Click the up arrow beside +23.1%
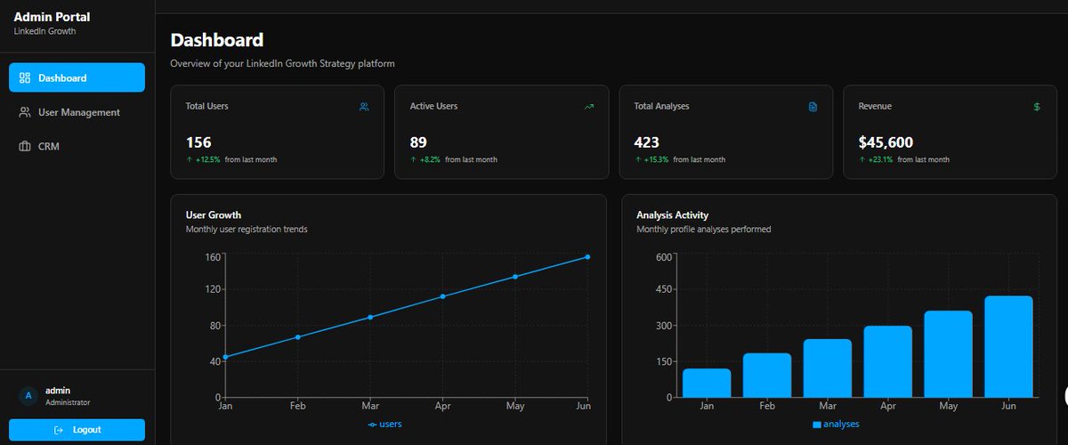This screenshot has width=1068, height=445. point(862,159)
